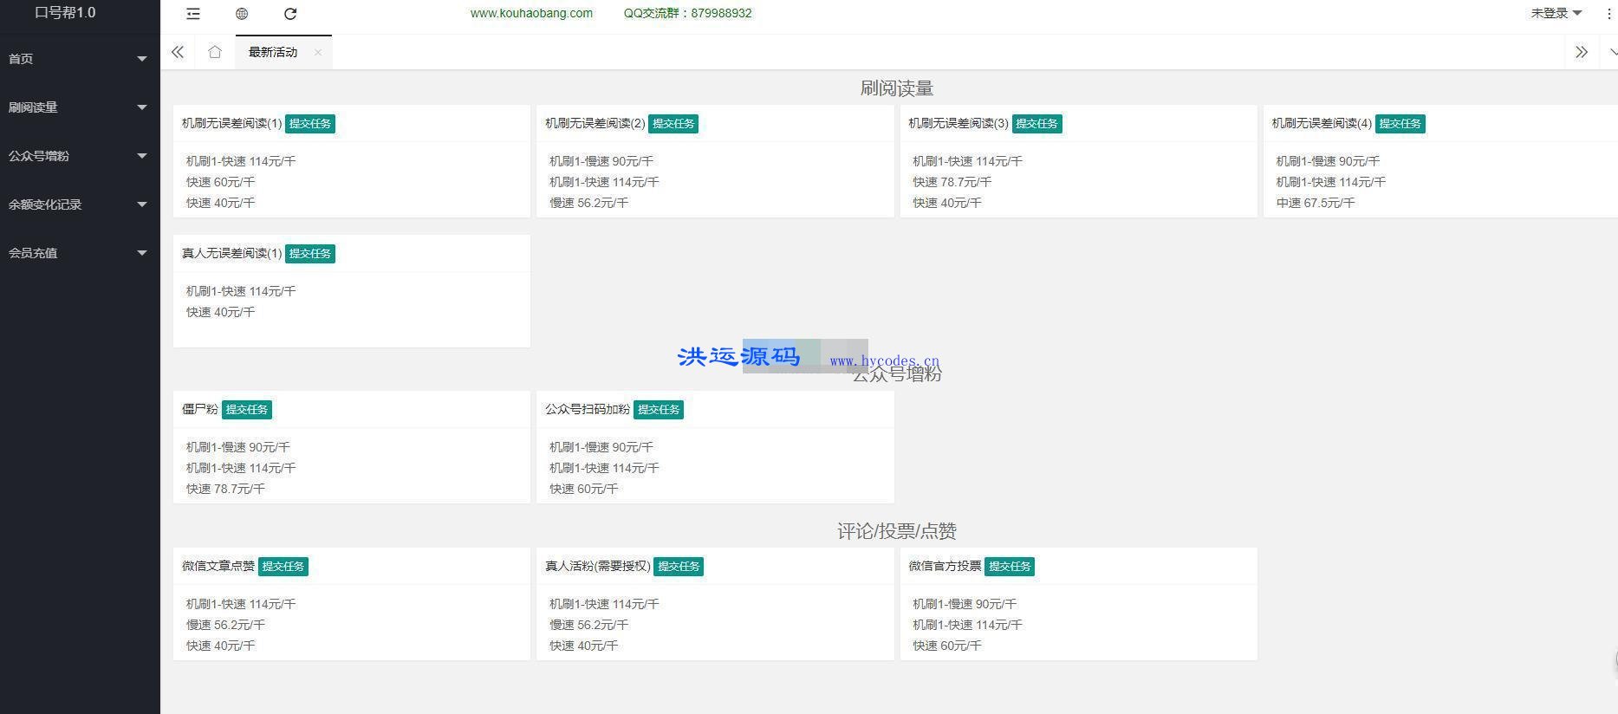Click the 微信官方投票 card title
The height and width of the screenshot is (714, 1618).
[945, 566]
